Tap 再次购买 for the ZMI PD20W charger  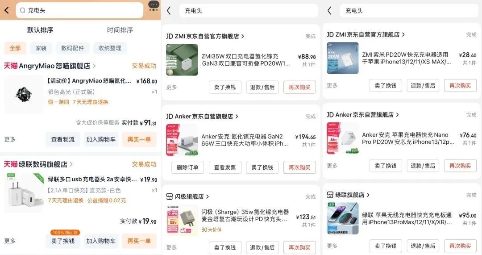460,85
